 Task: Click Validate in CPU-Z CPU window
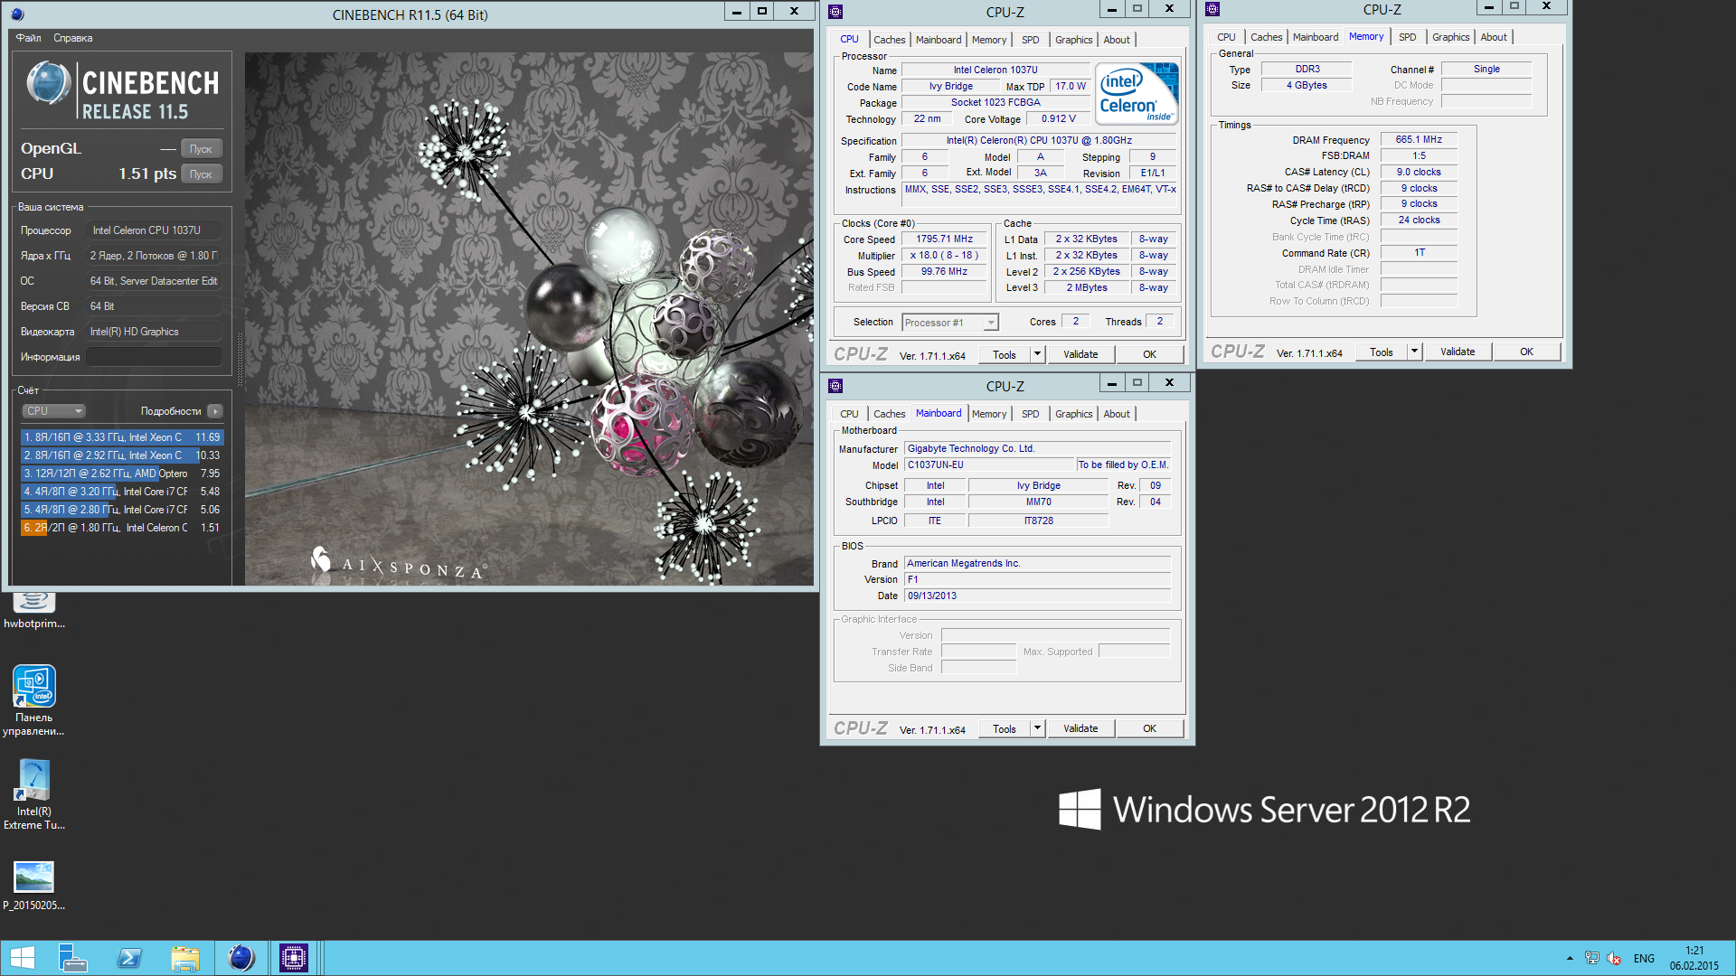tap(1080, 355)
